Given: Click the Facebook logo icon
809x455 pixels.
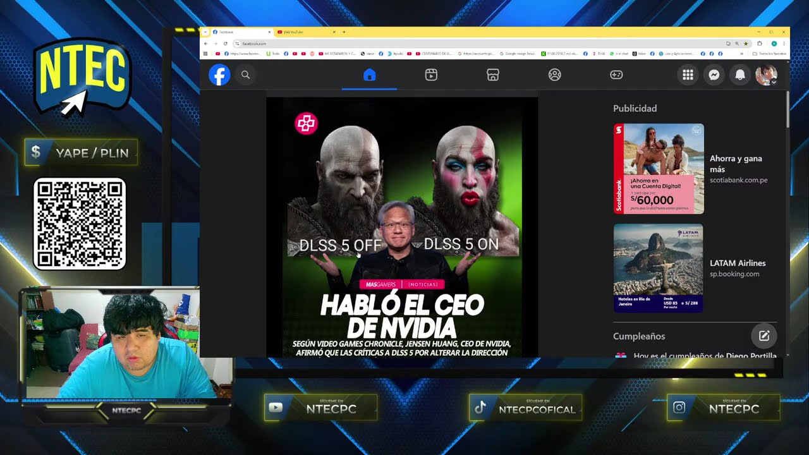Looking at the screenshot, I should point(219,75).
